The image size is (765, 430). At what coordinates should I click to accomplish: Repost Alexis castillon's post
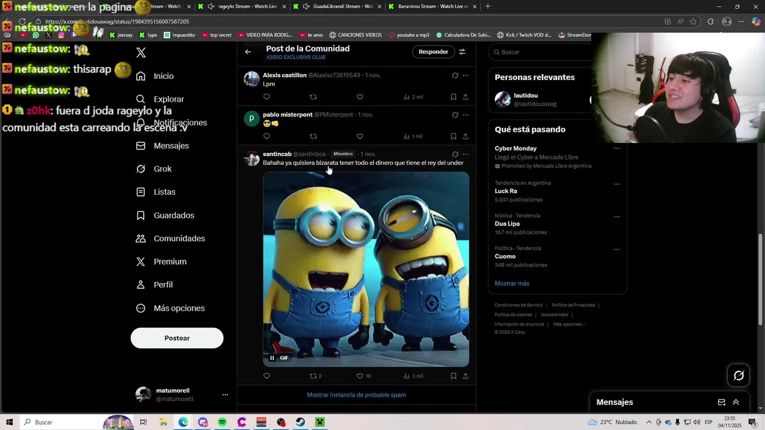click(313, 97)
